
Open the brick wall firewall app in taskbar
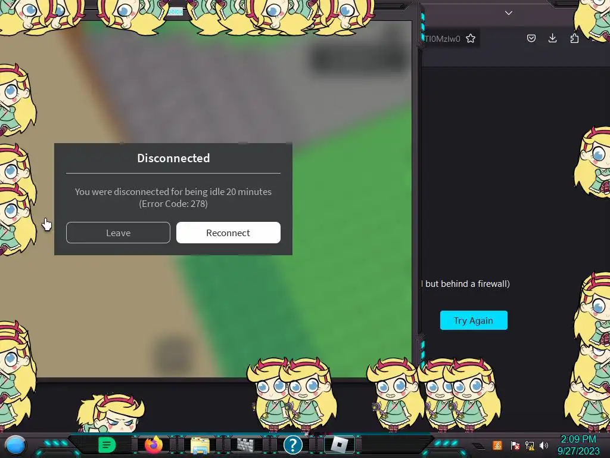(245, 445)
